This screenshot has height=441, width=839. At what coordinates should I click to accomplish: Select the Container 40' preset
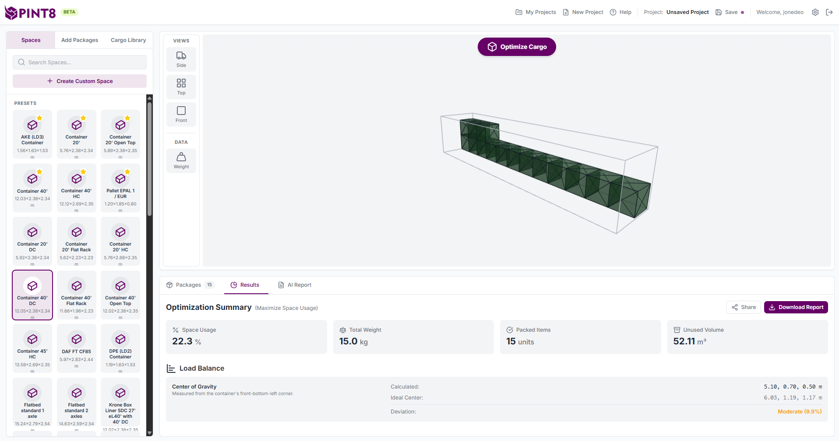click(x=32, y=188)
